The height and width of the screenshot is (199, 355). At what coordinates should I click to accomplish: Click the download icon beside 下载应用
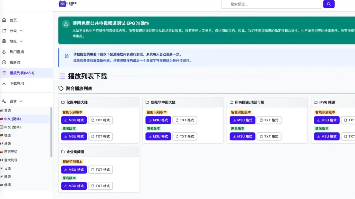point(4,84)
